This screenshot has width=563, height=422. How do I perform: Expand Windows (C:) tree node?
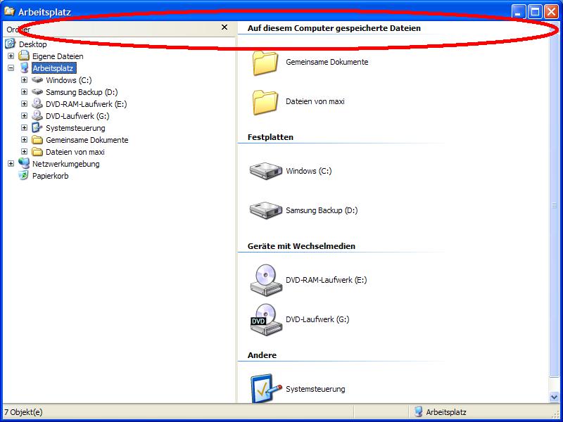[24, 79]
